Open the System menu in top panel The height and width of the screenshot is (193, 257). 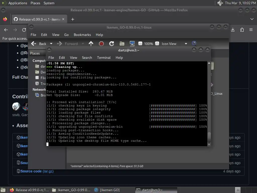coord(49,3)
